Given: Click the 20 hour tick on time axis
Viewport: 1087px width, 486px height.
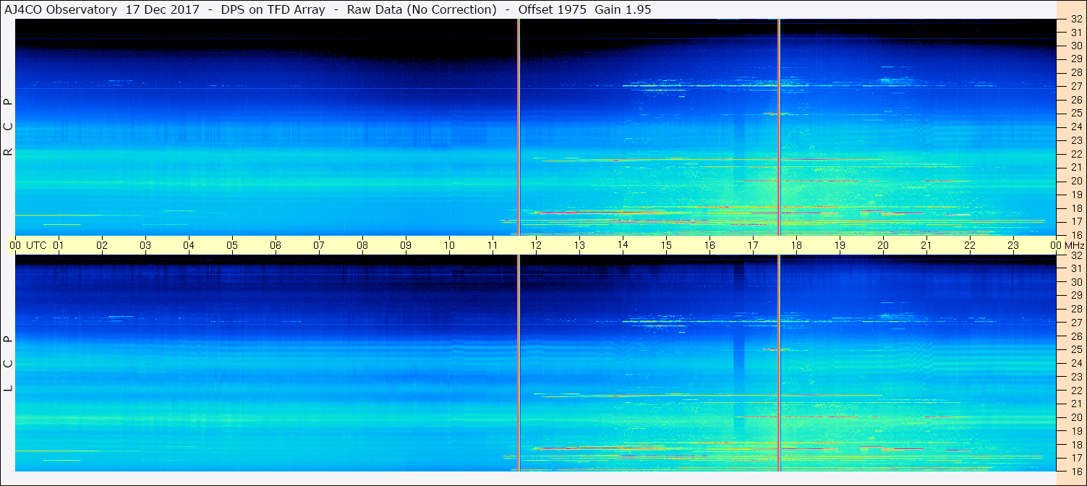Looking at the screenshot, I should click(883, 245).
